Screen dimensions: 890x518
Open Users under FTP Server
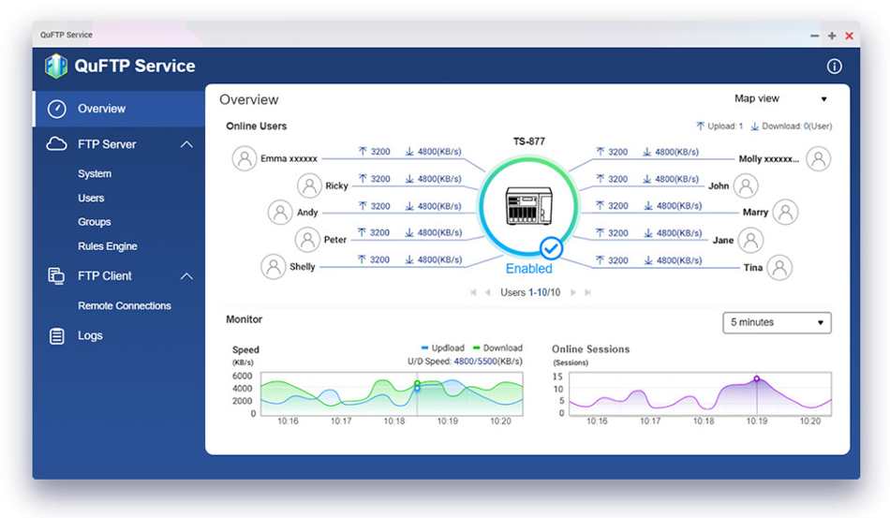(x=91, y=198)
